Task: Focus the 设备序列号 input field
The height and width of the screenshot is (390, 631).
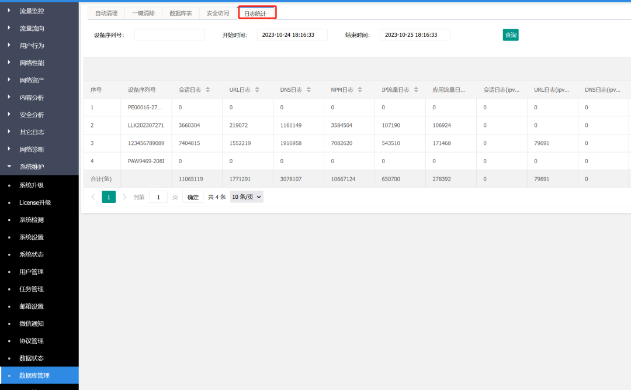Action: (x=169, y=35)
